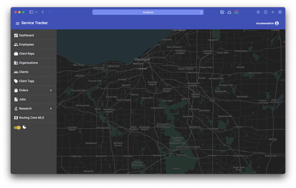Click the Notion extension icon

(x=222, y=12)
